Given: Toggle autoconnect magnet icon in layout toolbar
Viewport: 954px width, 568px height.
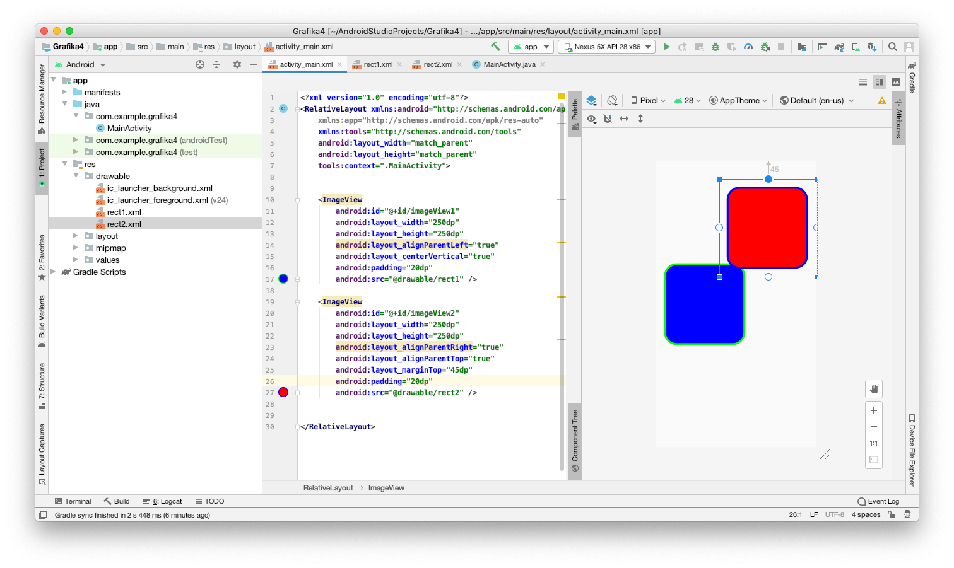Looking at the screenshot, I should pos(608,119).
